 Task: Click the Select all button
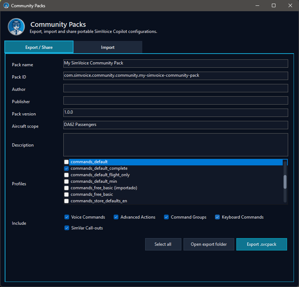163,244
